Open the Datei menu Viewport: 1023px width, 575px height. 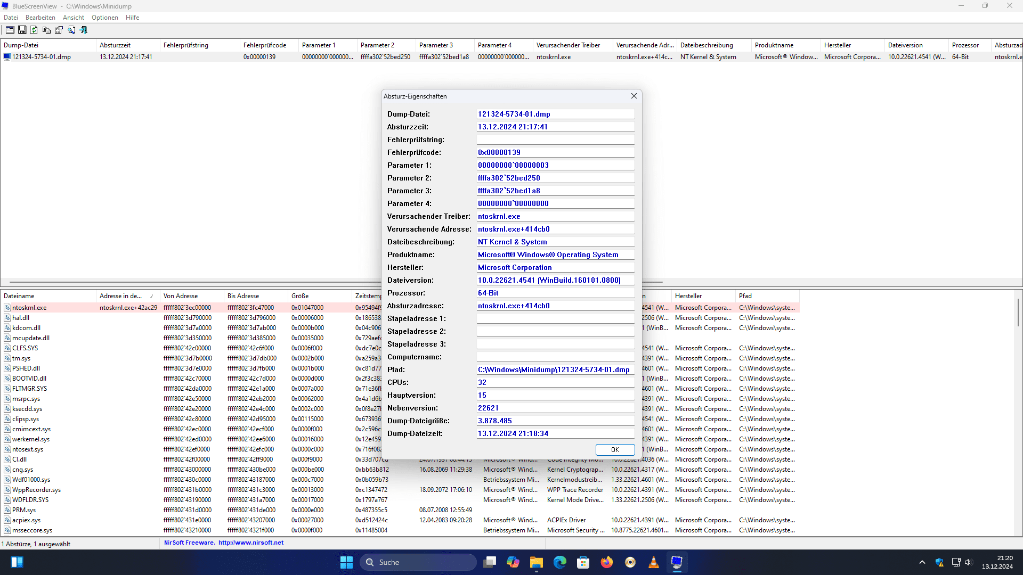[11, 18]
